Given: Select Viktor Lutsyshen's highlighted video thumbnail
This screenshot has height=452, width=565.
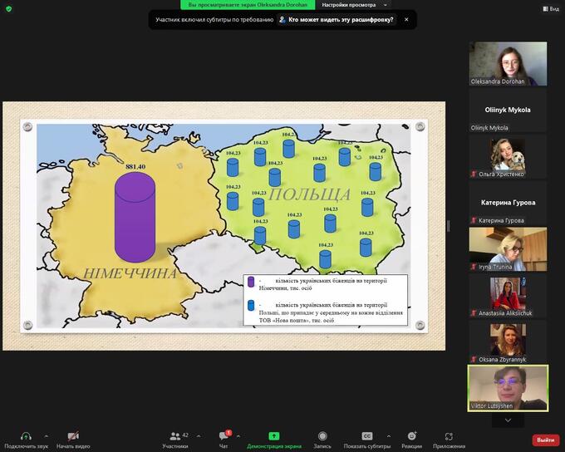Looking at the screenshot, I should [508, 388].
